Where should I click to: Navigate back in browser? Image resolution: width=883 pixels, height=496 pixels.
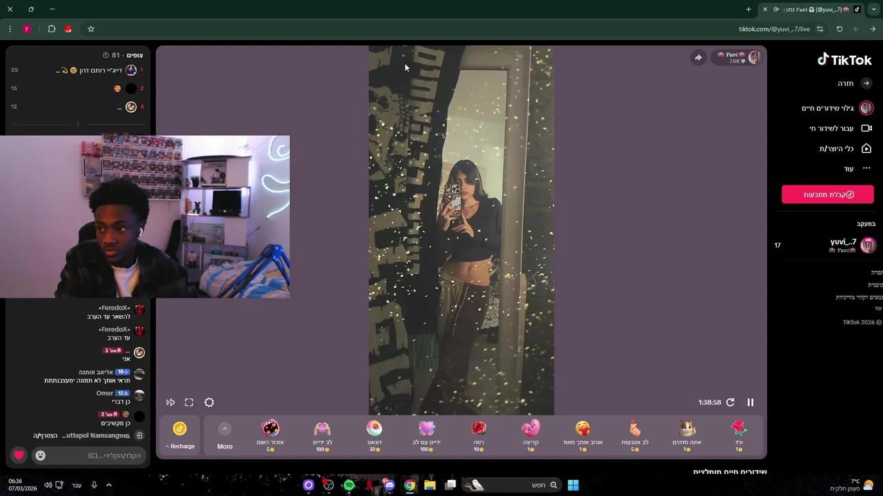[x=873, y=29]
